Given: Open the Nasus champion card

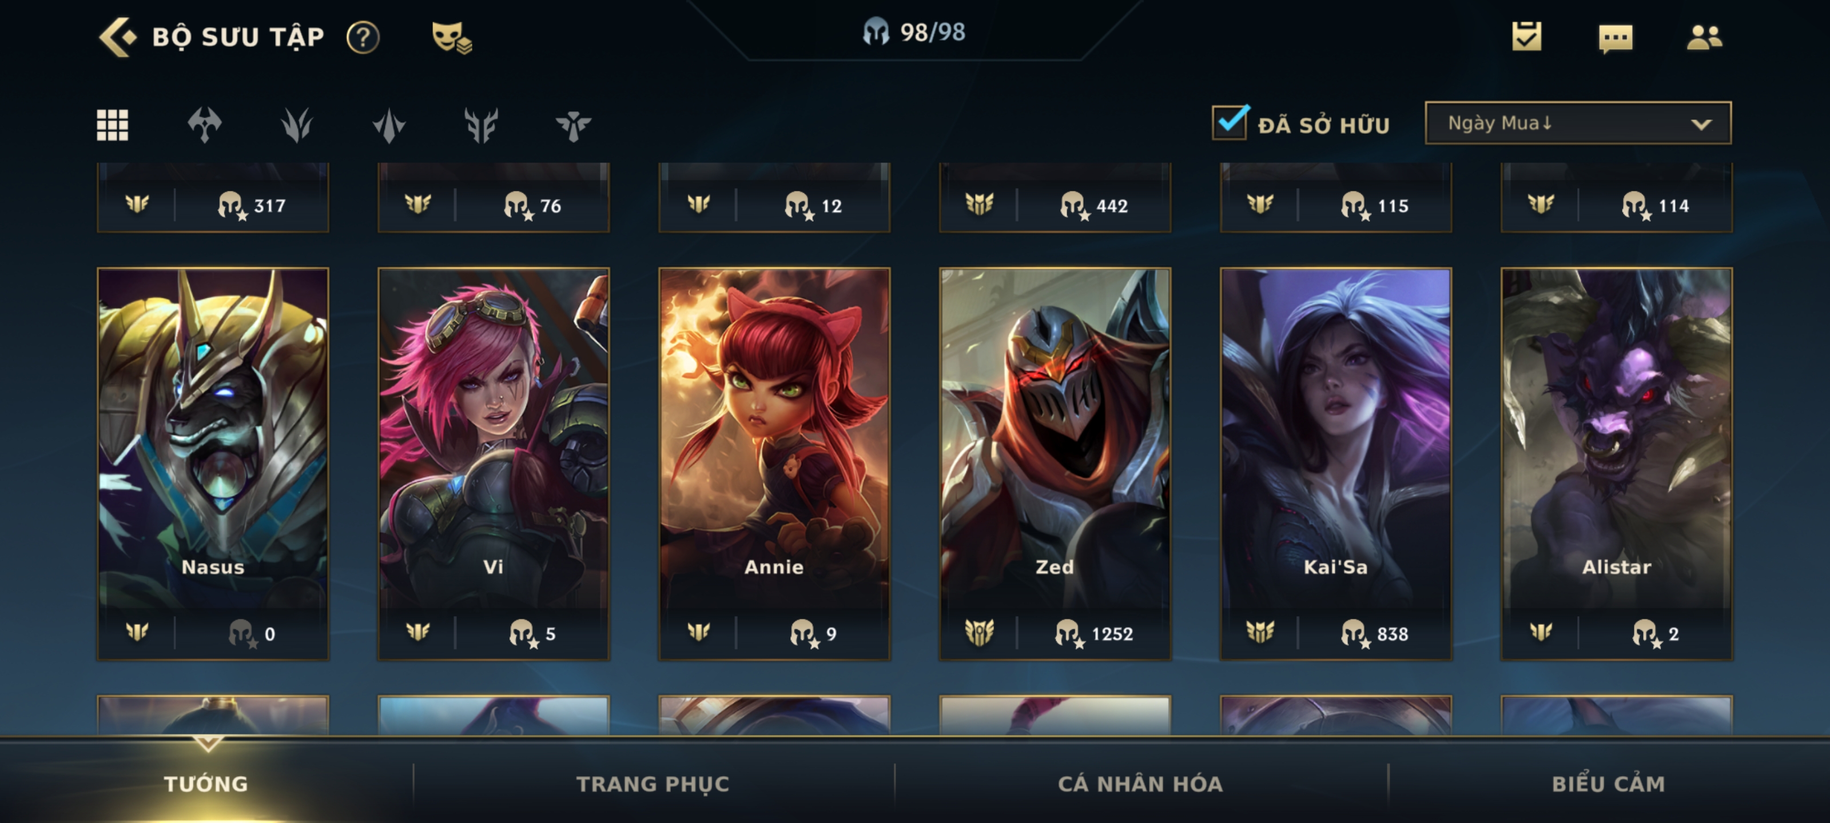Looking at the screenshot, I should tap(213, 464).
